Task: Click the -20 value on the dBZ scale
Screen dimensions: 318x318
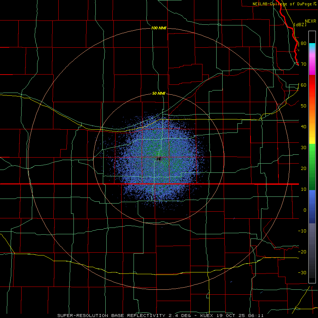Action: [302, 252]
